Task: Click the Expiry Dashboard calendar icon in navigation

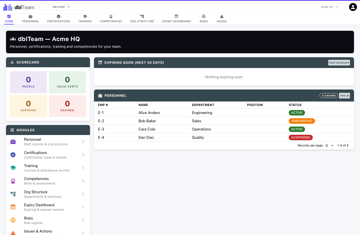Action: coord(176,16)
